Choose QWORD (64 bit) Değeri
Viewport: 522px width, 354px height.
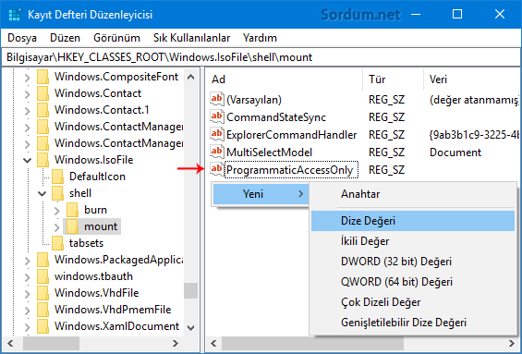(413, 282)
